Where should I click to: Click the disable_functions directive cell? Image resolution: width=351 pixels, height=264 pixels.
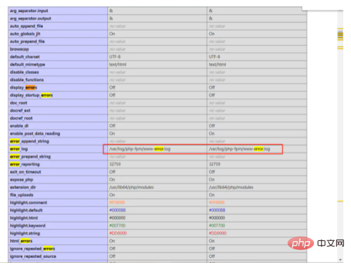pyautogui.click(x=58, y=80)
